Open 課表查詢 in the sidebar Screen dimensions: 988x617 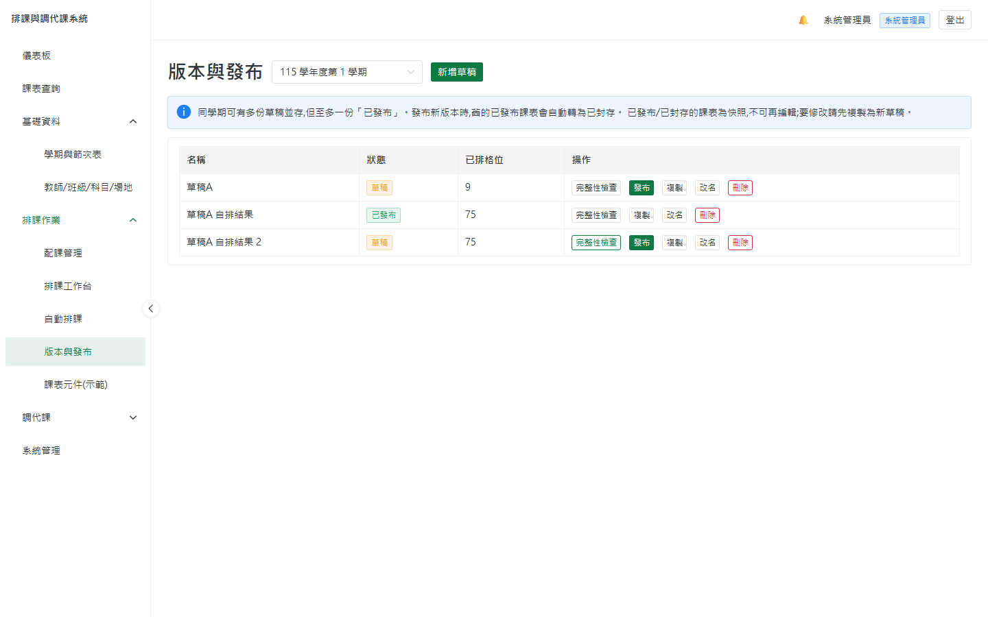pyautogui.click(x=75, y=88)
